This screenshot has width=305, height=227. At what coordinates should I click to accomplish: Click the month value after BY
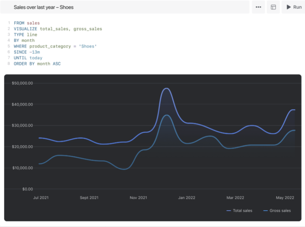[29, 40]
